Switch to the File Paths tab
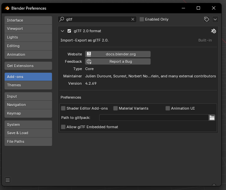 [28, 142]
